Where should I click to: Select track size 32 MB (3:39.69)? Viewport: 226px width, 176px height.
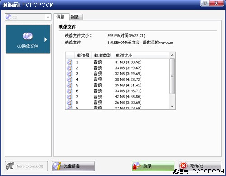tap(128, 74)
